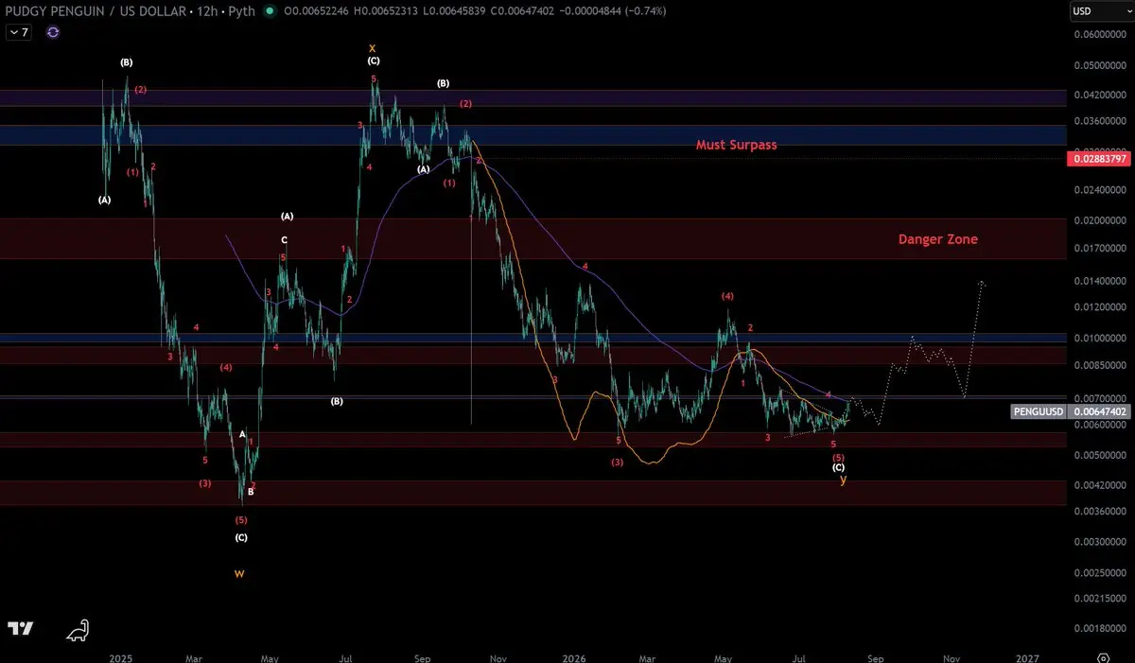
Task: Click the 0.01400000 price scale value
Action: pos(1100,281)
